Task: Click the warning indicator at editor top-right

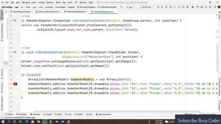Action: click(x=217, y=15)
